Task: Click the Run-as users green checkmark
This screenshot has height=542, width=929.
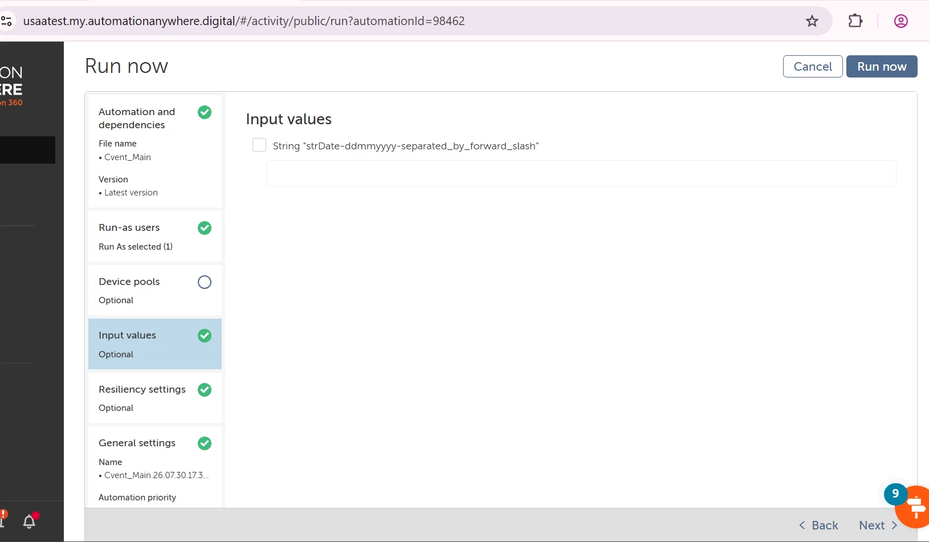Action: pyautogui.click(x=205, y=228)
